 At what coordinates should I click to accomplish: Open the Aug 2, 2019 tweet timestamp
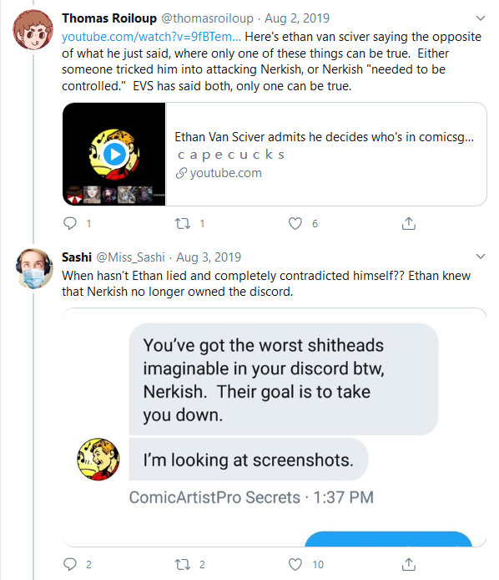[297, 18]
